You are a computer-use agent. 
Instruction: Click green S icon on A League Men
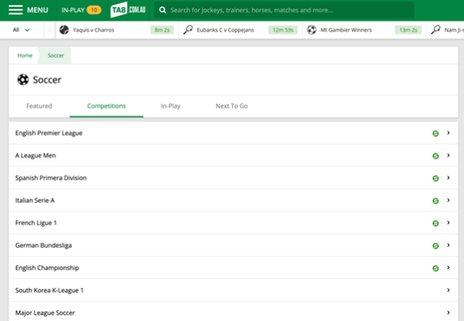(x=435, y=156)
